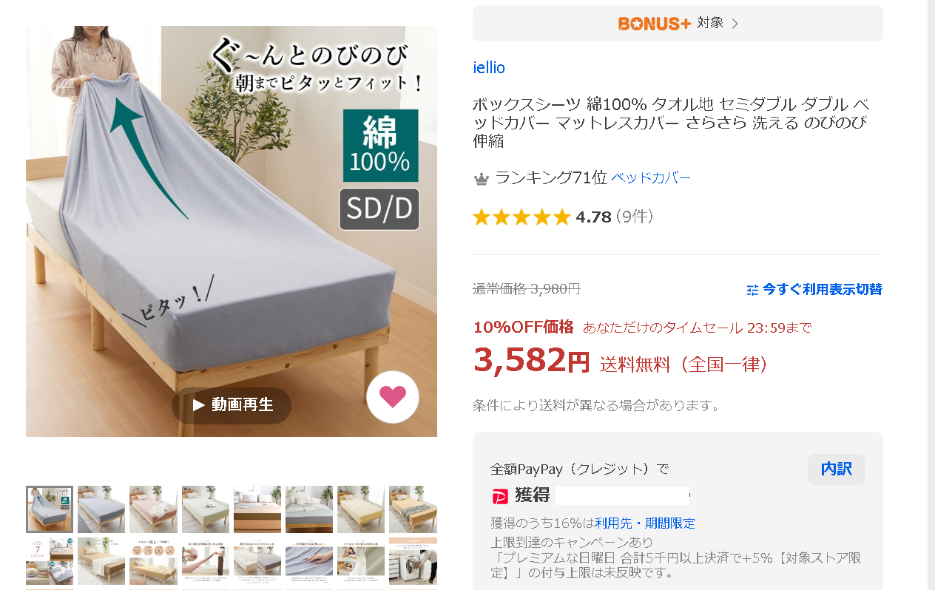935x590 pixels.
Task: Click the BONUS+ logo
Action: click(x=655, y=24)
